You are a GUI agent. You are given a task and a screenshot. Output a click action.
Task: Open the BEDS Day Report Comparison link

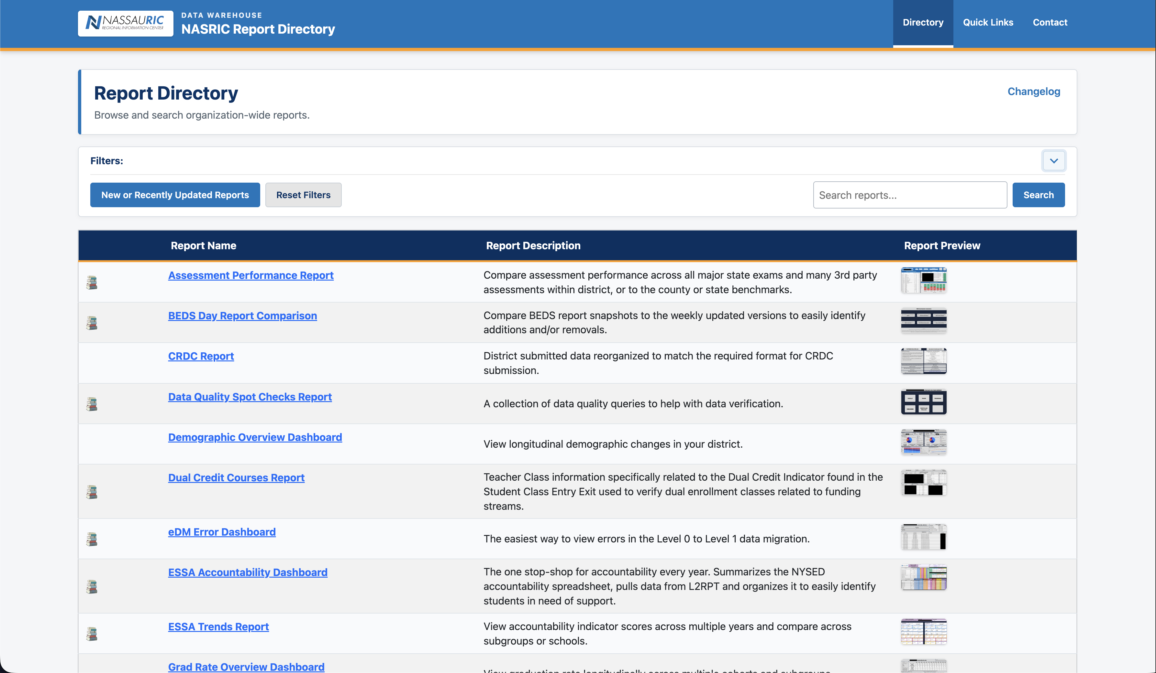coord(243,316)
